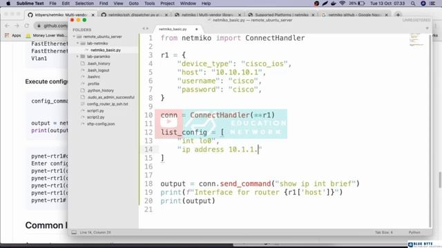Screen dimensions: 442x248
Task: Close the ktbyers/netmiko browser tab
Action: tap(93, 15)
